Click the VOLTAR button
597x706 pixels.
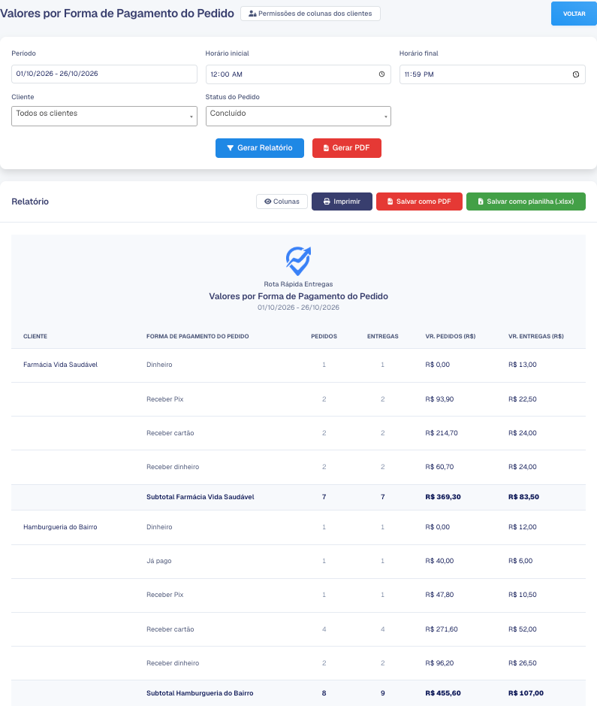click(x=574, y=14)
